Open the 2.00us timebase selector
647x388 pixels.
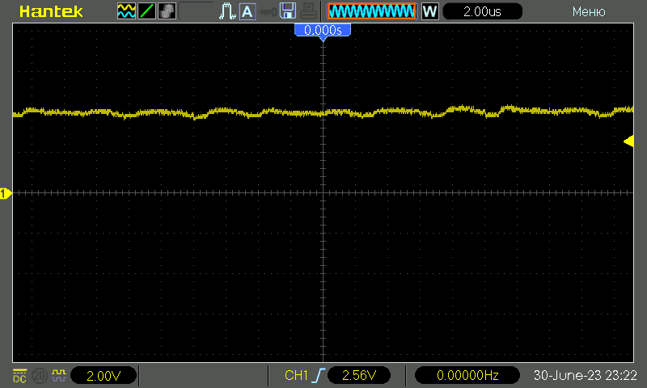pyautogui.click(x=482, y=11)
